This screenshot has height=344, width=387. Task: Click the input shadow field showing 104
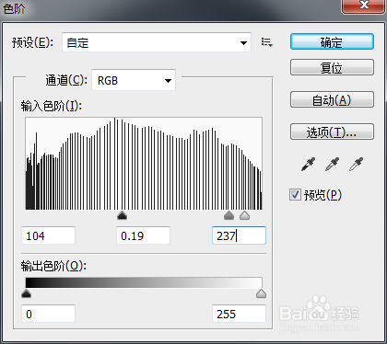(48, 235)
